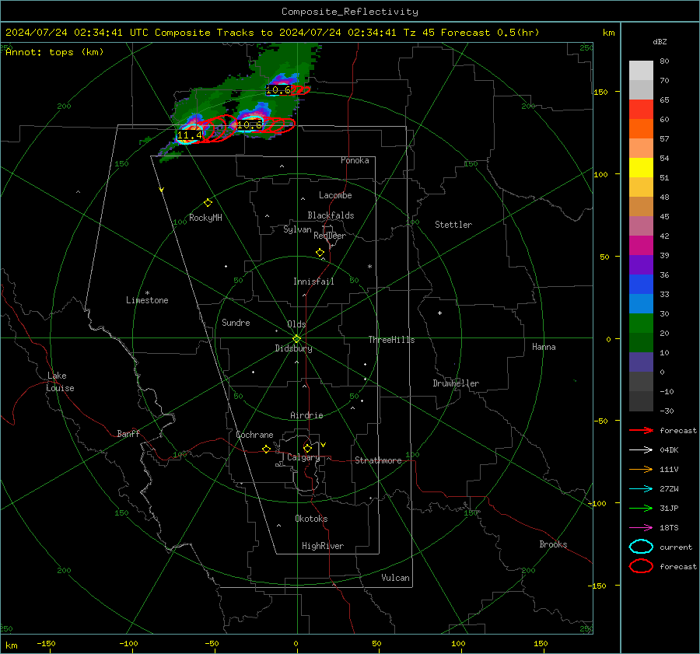The image size is (700, 654).
Task: Click the green 31JP arrow legend icon
Action: coord(641,508)
